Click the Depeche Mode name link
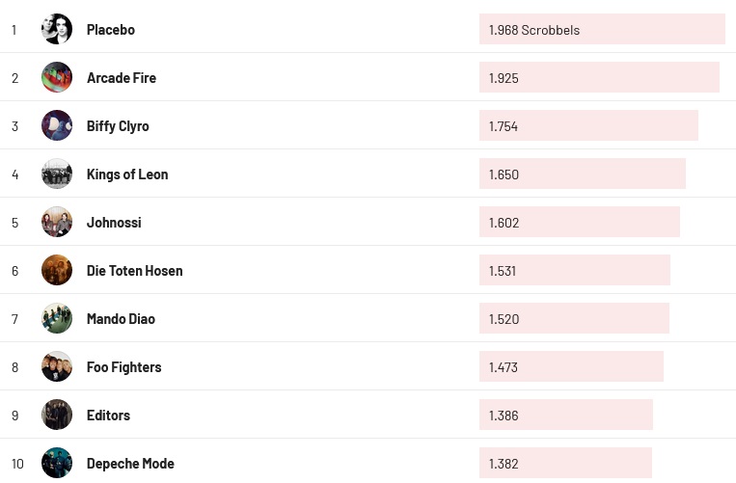Image resolution: width=736 pixels, height=483 pixels. click(130, 464)
